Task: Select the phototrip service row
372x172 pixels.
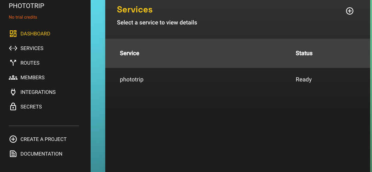Action: pos(238,80)
